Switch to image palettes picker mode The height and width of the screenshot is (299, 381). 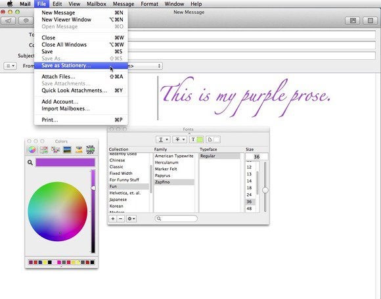pos(67,150)
